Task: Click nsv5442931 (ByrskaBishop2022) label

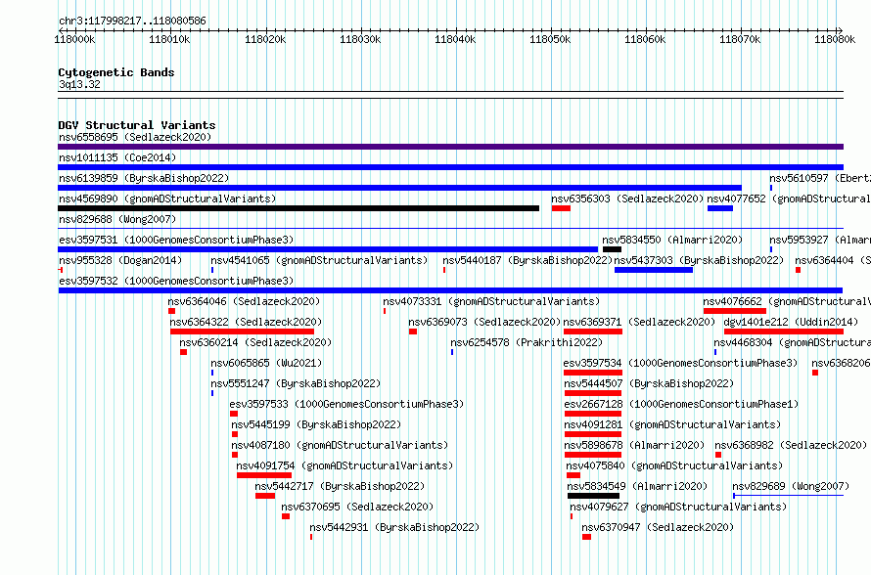Action: point(394,527)
